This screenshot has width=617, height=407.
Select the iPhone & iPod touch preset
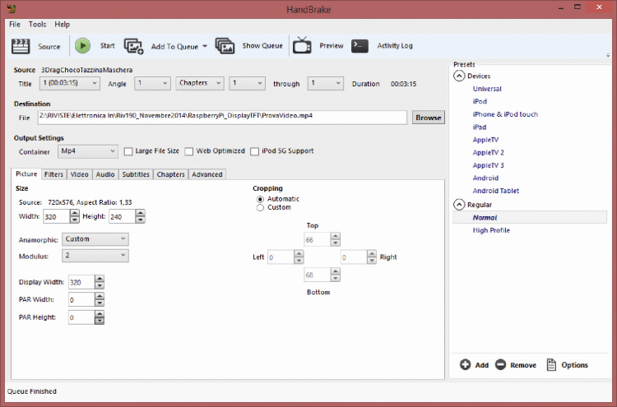[x=505, y=114]
